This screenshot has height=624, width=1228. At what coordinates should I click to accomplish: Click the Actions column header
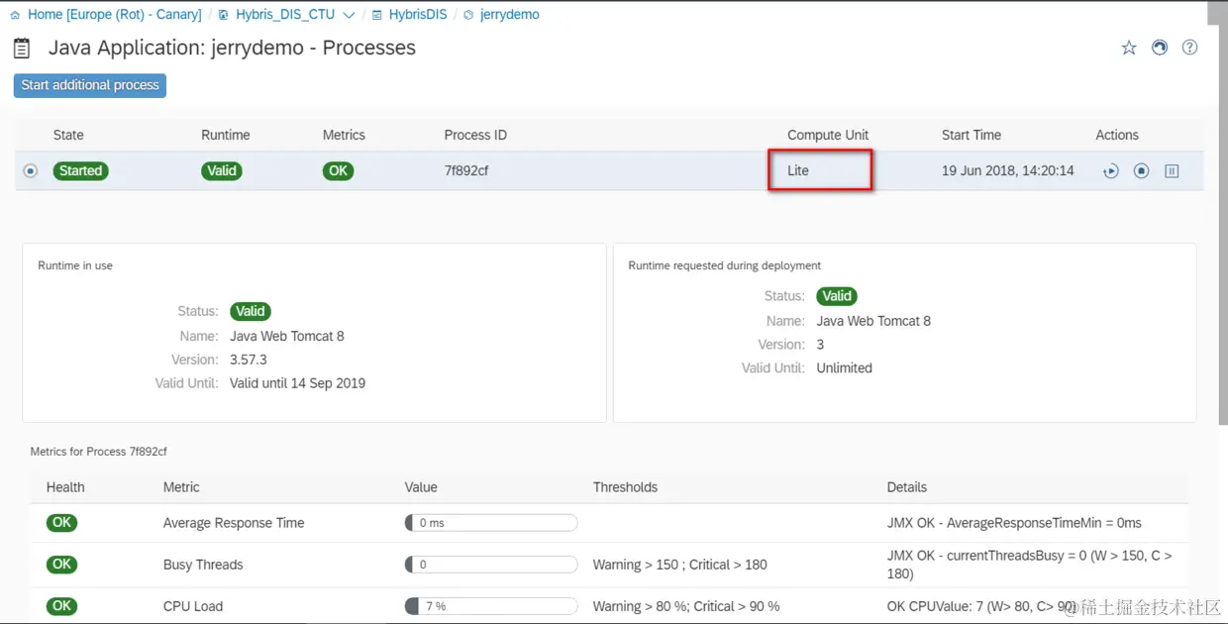pos(1117,135)
